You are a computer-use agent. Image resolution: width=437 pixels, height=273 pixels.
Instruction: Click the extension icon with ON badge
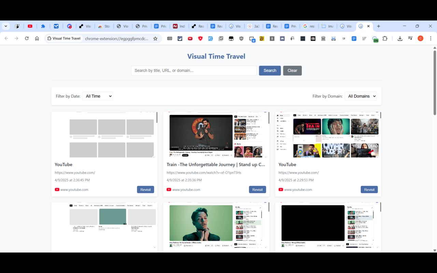pos(375,39)
